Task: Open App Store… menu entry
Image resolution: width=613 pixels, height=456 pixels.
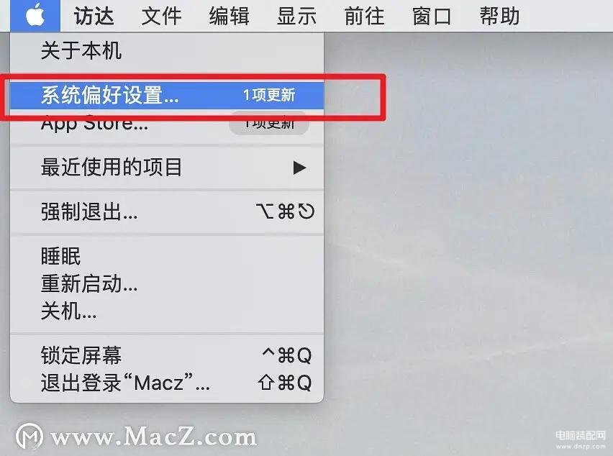Action: click(x=167, y=124)
